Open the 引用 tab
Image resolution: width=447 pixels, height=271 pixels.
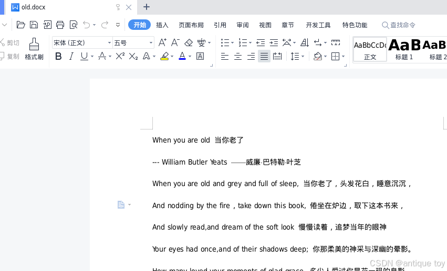point(220,25)
